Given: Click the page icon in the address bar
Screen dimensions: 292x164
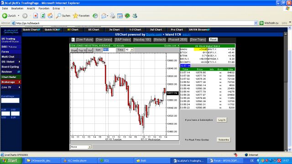Looking at the screenshot, I should [x=13, y=23].
